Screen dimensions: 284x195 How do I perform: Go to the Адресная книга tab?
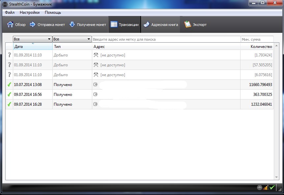click(x=161, y=25)
